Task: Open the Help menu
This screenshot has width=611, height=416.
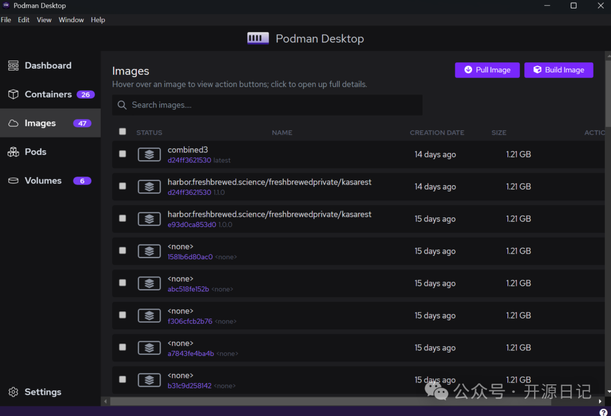Action: (98, 20)
